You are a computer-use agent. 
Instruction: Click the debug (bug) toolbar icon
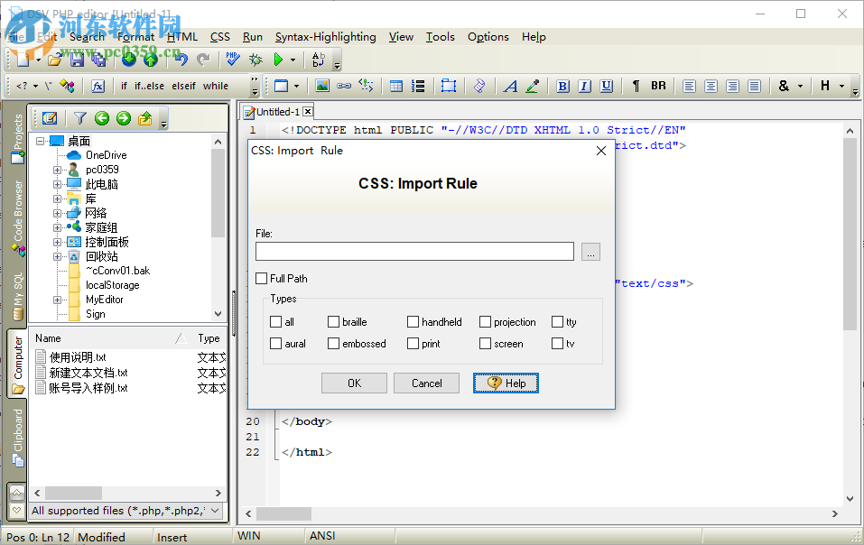255,61
